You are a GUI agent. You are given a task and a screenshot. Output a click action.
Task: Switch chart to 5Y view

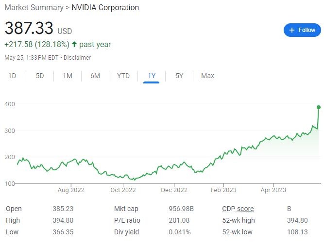click(x=179, y=76)
